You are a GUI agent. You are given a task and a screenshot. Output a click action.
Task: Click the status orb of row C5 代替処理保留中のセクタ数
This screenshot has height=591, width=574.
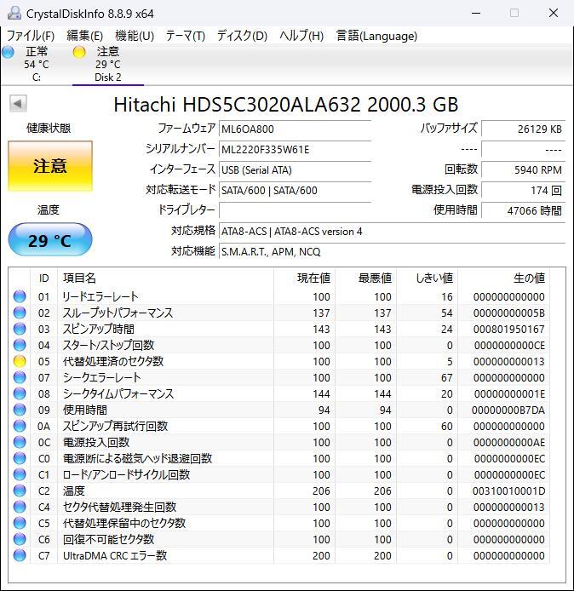click(x=20, y=523)
